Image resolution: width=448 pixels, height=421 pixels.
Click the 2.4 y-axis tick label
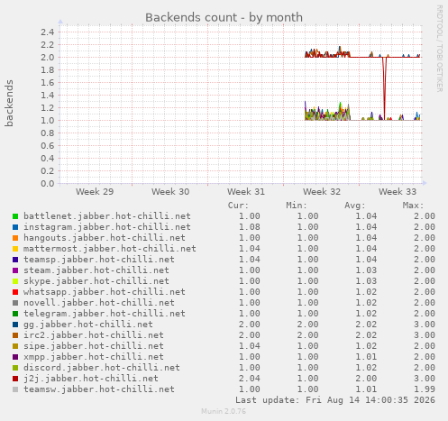[48, 32]
